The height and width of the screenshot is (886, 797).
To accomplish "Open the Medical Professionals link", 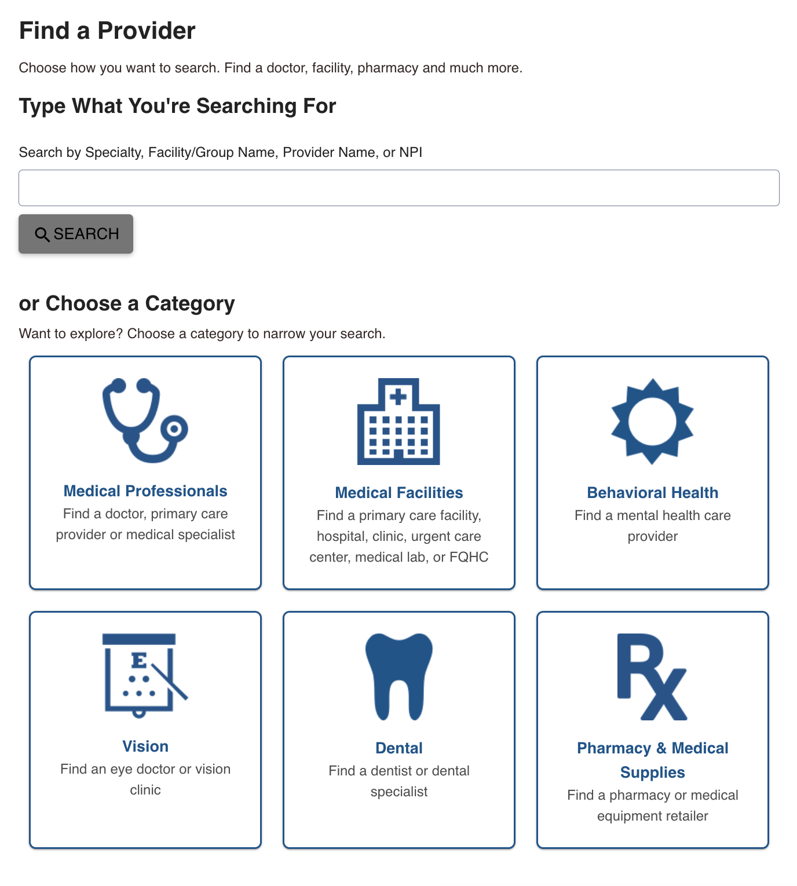I will [145, 491].
